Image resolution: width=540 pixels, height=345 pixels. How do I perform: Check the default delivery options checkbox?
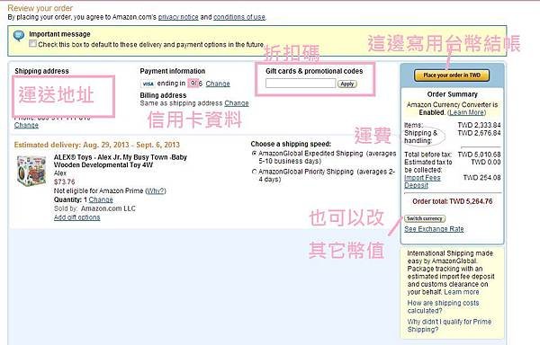[x=32, y=44]
